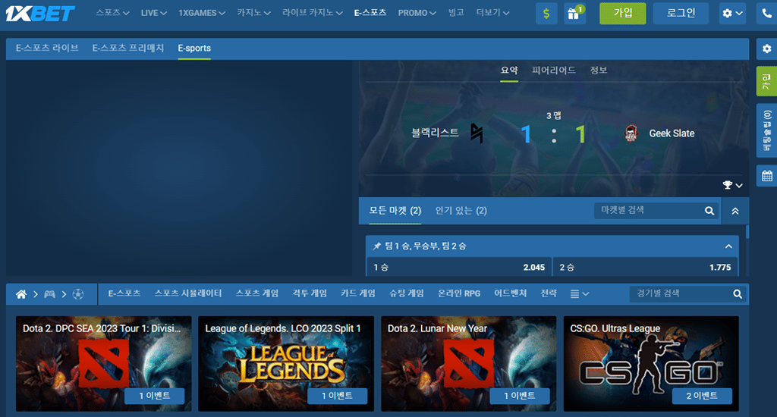Open the 스포츠 dropdown menu
Viewport: 777px width, 417px height.
pos(112,13)
